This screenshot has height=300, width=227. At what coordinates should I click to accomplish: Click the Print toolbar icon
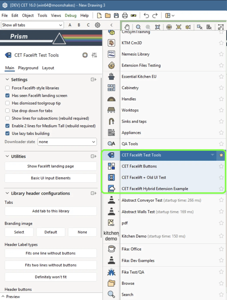[125, 16]
